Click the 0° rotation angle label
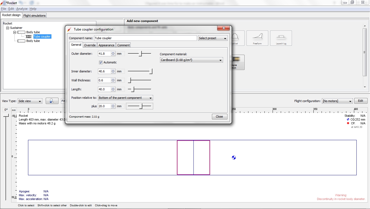 6,110
